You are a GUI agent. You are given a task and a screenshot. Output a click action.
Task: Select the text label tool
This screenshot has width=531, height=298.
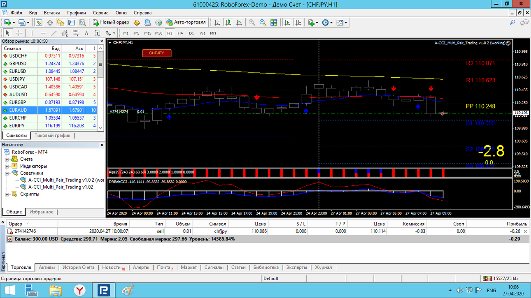coord(97,33)
